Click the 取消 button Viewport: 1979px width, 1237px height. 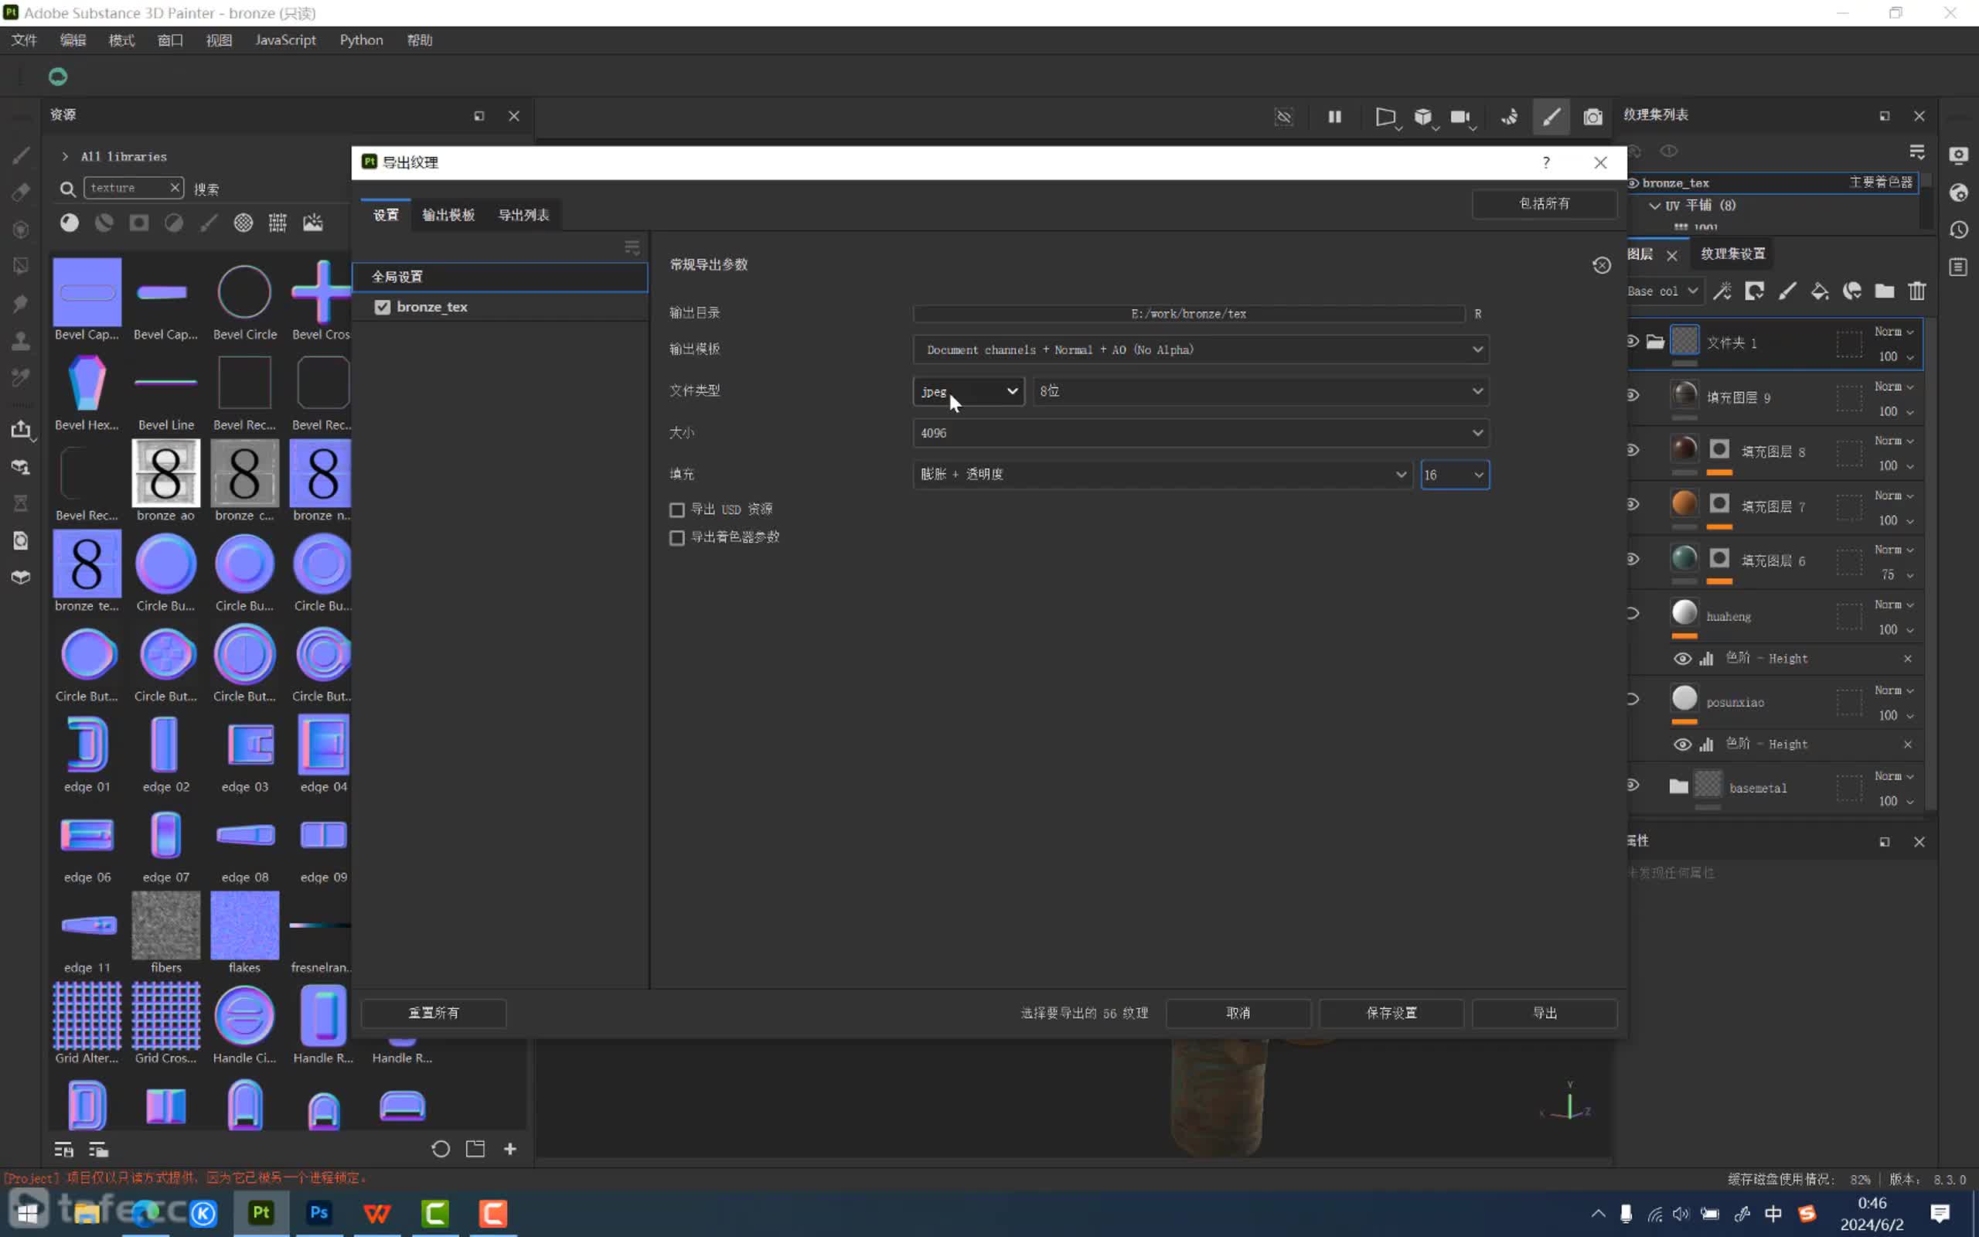pyautogui.click(x=1238, y=1013)
